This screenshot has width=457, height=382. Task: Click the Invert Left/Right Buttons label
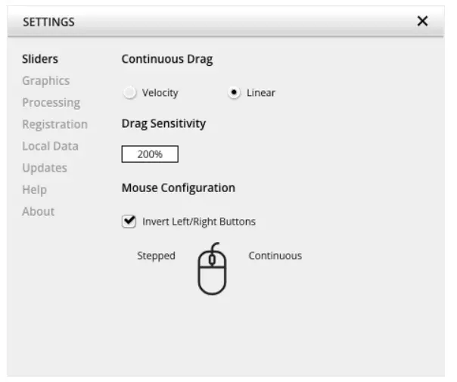click(199, 222)
